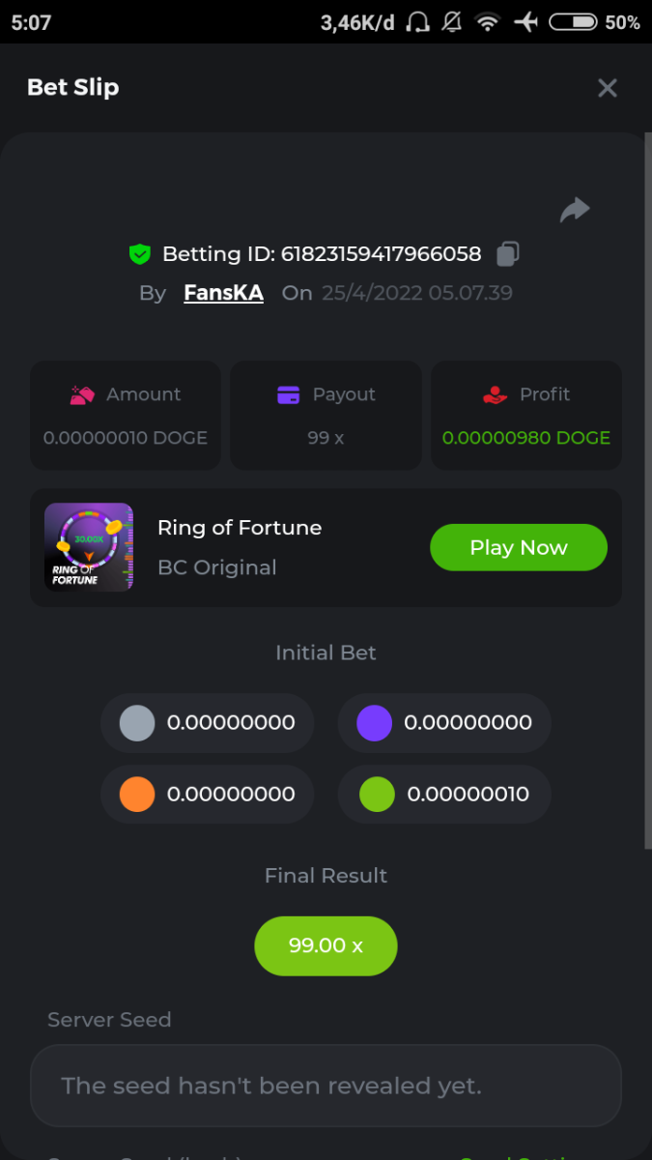Tap the Amount icon
The width and height of the screenshot is (652, 1160).
82,394
